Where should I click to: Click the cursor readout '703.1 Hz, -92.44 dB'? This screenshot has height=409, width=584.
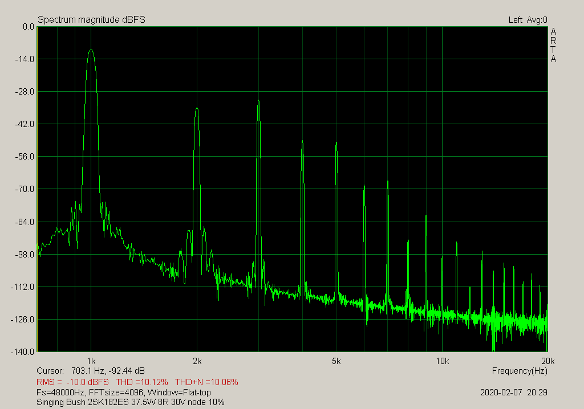tap(108, 371)
